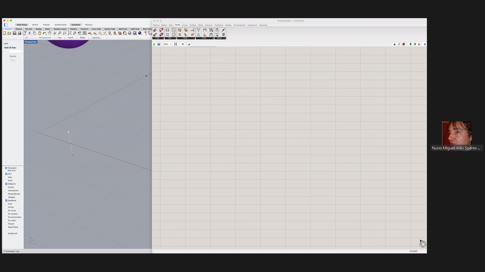The height and width of the screenshot is (272, 485).
Task: Toggle the Gumball option
Action: pyautogui.click(x=76, y=25)
